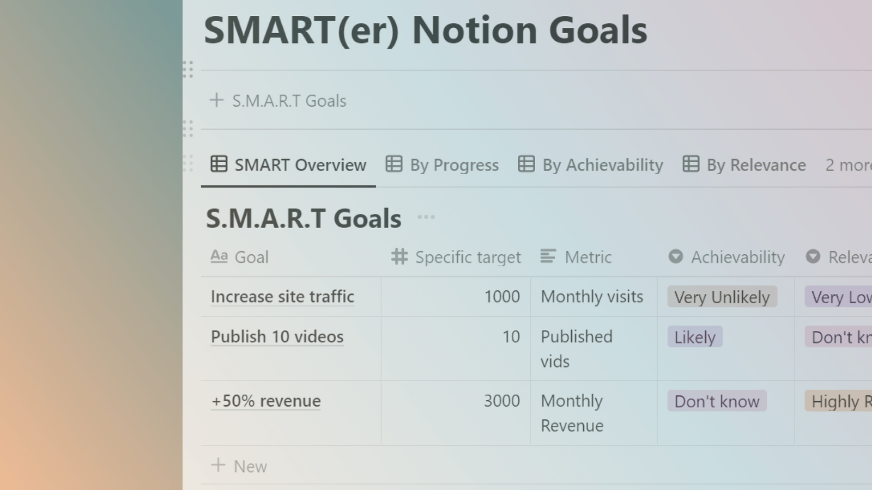The height and width of the screenshot is (490, 872).
Task: Click the select icon beside Relevance header
Action: (814, 256)
